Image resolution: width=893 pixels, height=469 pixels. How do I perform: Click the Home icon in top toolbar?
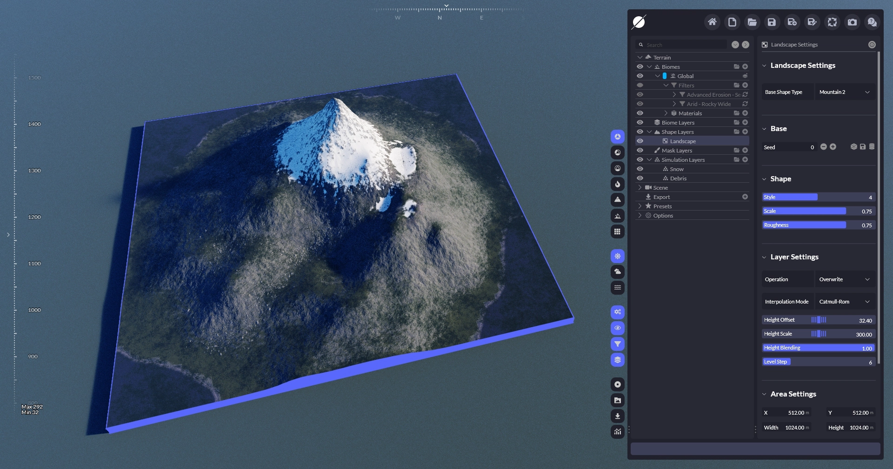coord(712,22)
